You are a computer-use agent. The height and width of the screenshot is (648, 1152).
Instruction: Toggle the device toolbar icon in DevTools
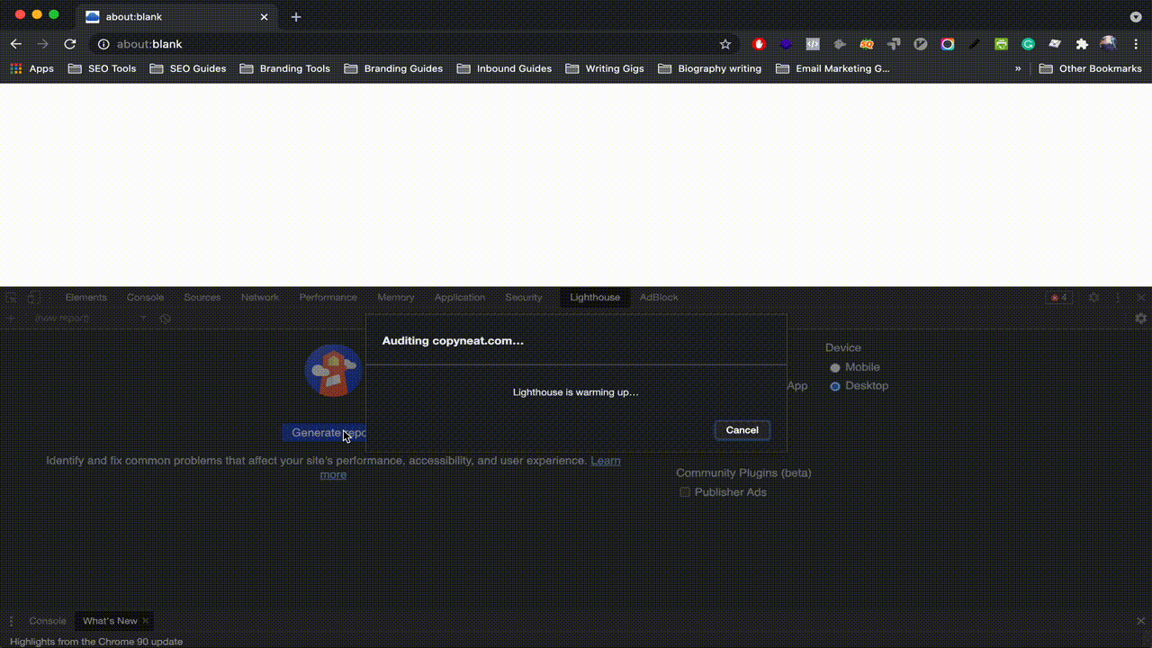coord(33,298)
